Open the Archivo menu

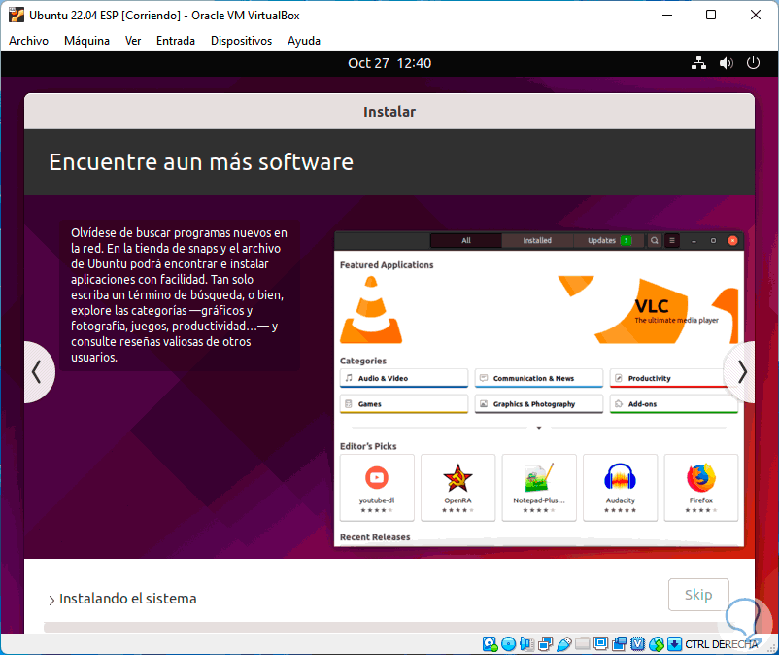click(x=28, y=41)
